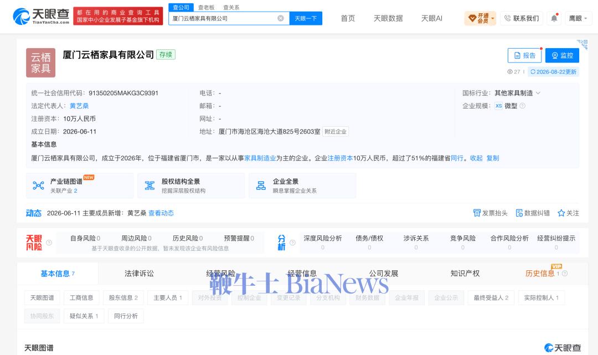Switch to 公司发展 tab
This screenshot has height=355, width=598.
[384, 274]
